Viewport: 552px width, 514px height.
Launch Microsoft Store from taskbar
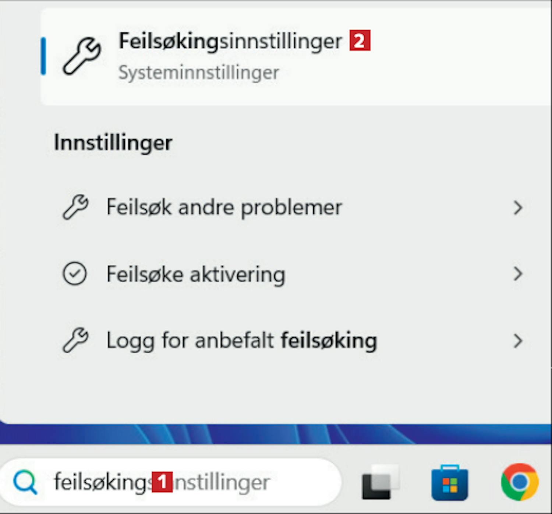point(449,483)
